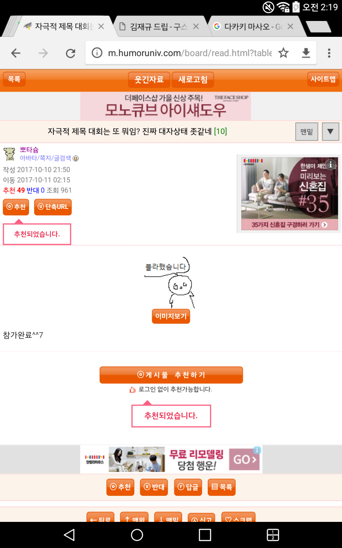The height and width of the screenshot is (548, 342).
Task: Click the URL address field
Action: coord(189,53)
